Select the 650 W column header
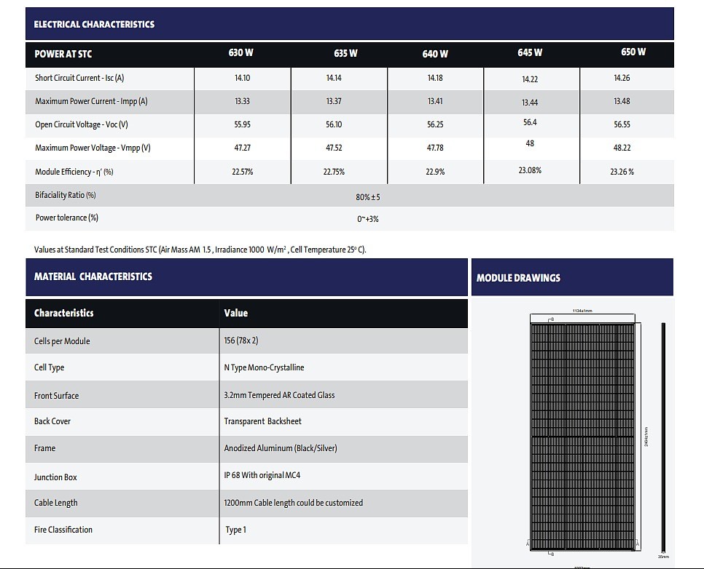Image resolution: width=704 pixels, height=569 pixels. (x=633, y=52)
